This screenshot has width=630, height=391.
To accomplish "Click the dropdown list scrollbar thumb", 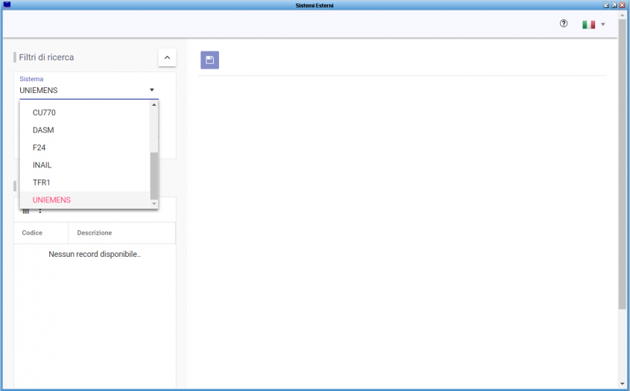I will 154,176.
